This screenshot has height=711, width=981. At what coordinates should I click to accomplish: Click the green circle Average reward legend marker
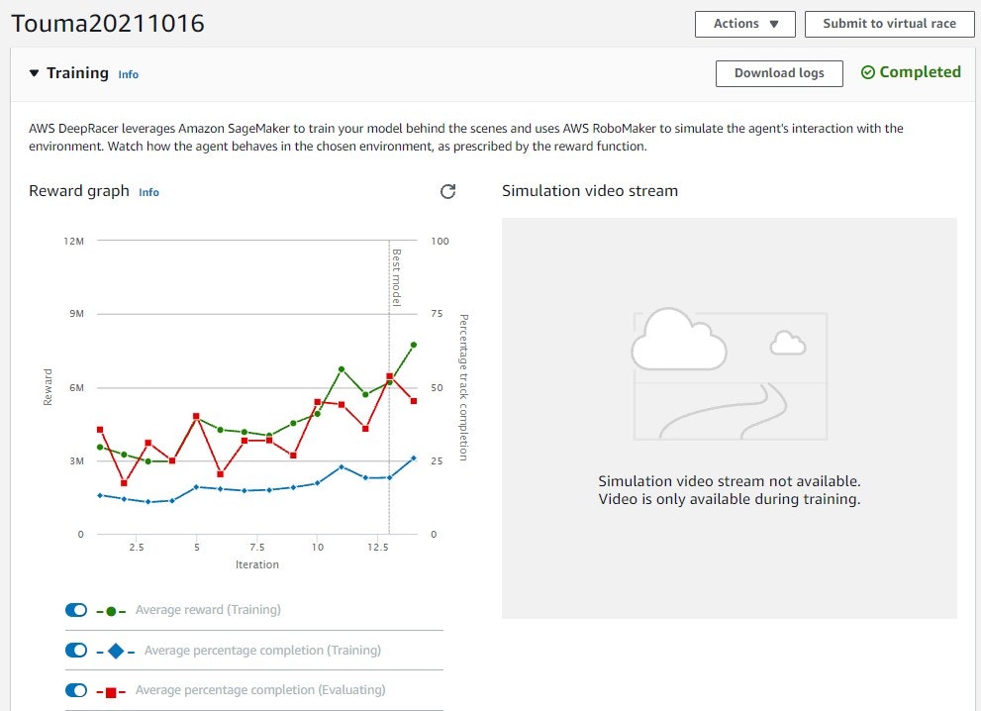pos(111,611)
